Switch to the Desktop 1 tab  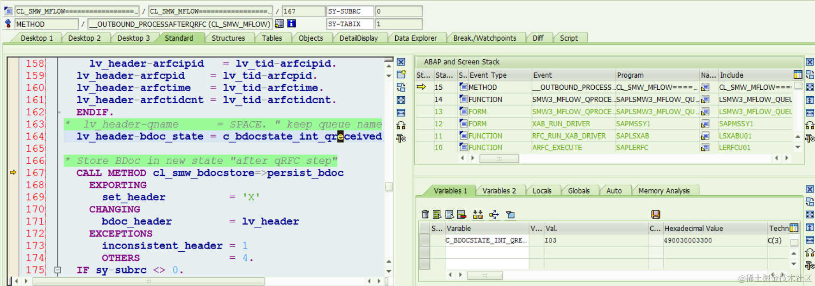pyautogui.click(x=37, y=38)
